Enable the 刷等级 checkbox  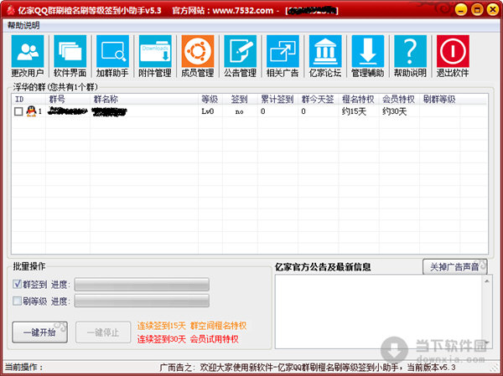17,301
